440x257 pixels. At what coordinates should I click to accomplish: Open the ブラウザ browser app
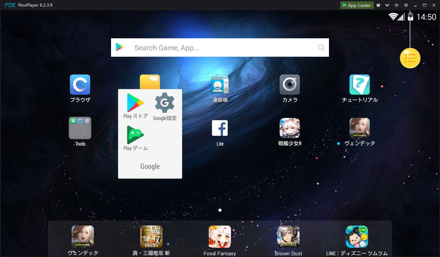pyautogui.click(x=80, y=84)
